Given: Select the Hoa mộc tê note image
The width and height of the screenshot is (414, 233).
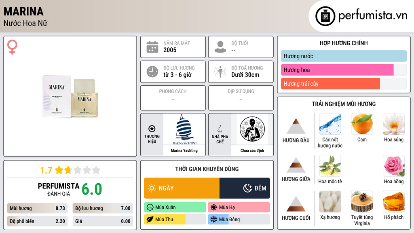Looking at the screenshot, I should tap(330, 166).
